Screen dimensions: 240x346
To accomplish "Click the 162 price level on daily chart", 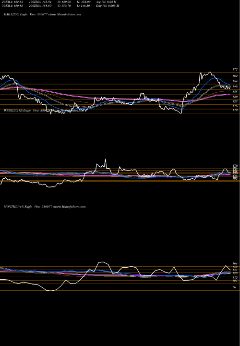I will click(x=235, y=76).
